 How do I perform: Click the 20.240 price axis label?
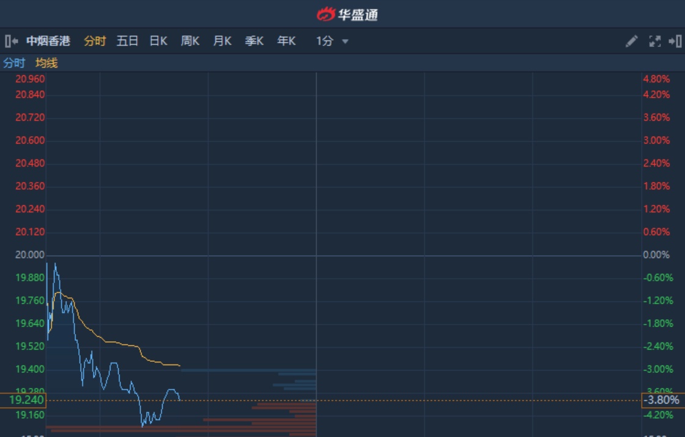30,209
